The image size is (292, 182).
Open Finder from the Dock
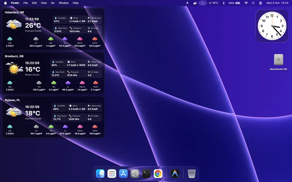pos(100,174)
